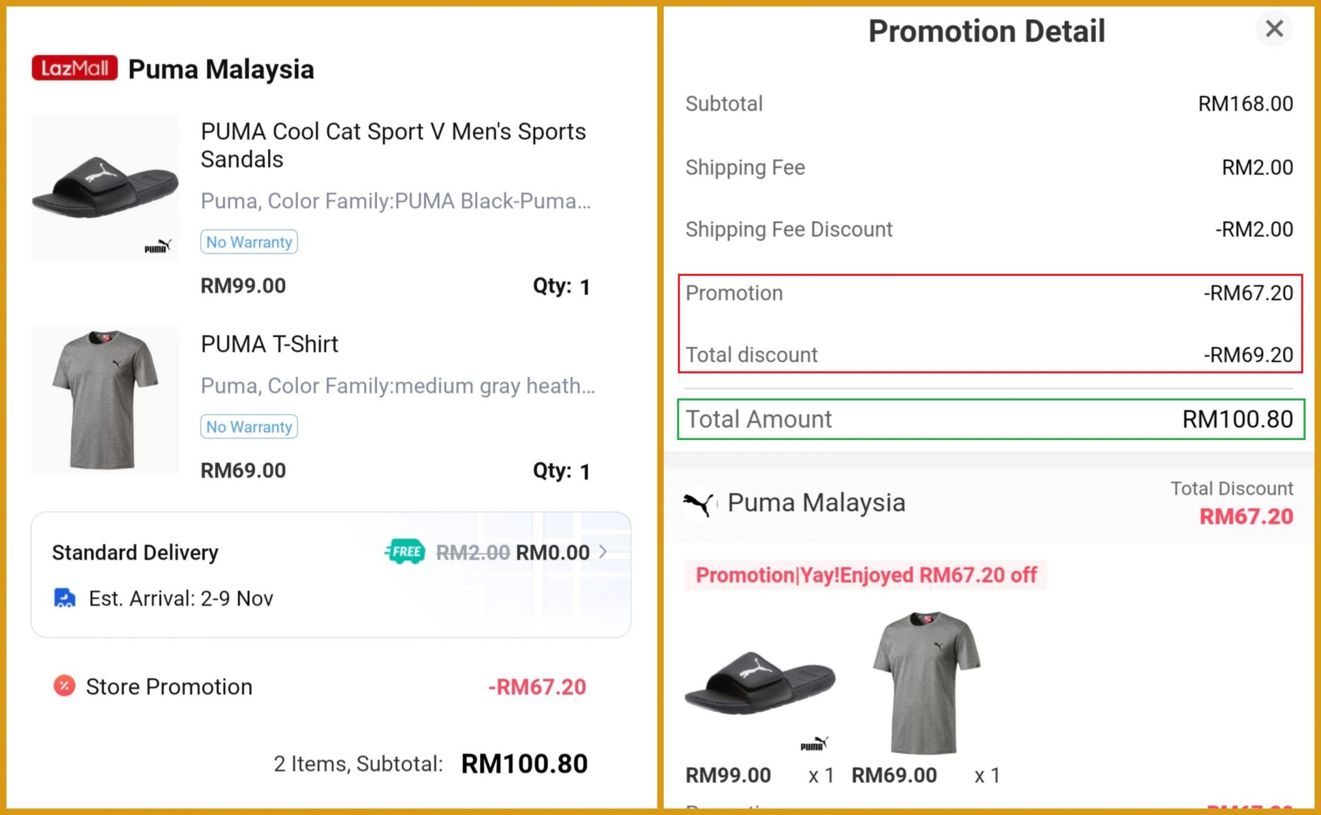Viewport: 1321px width, 815px height.
Task: Close the Promotion Detail panel
Action: (x=1274, y=28)
